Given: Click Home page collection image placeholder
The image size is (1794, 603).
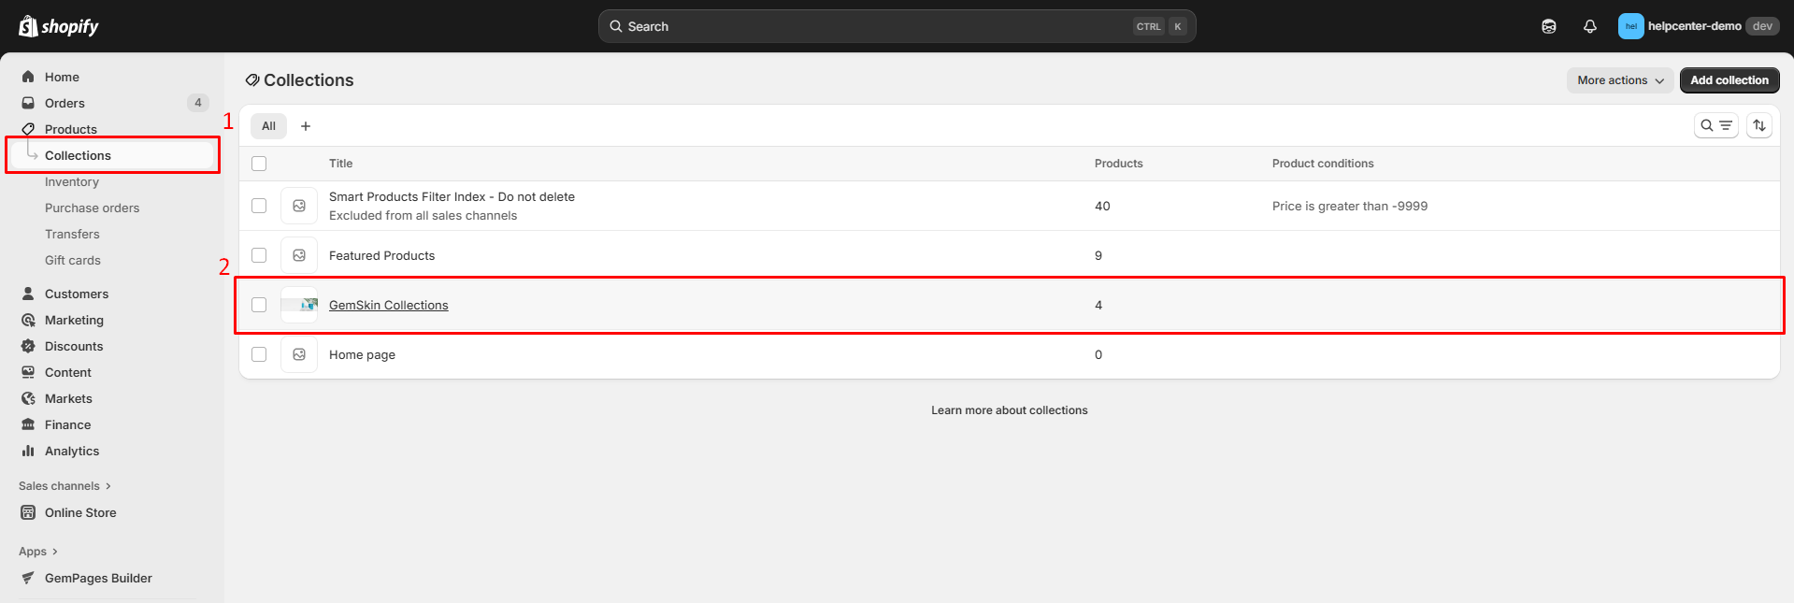Looking at the screenshot, I should click(x=299, y=354).
